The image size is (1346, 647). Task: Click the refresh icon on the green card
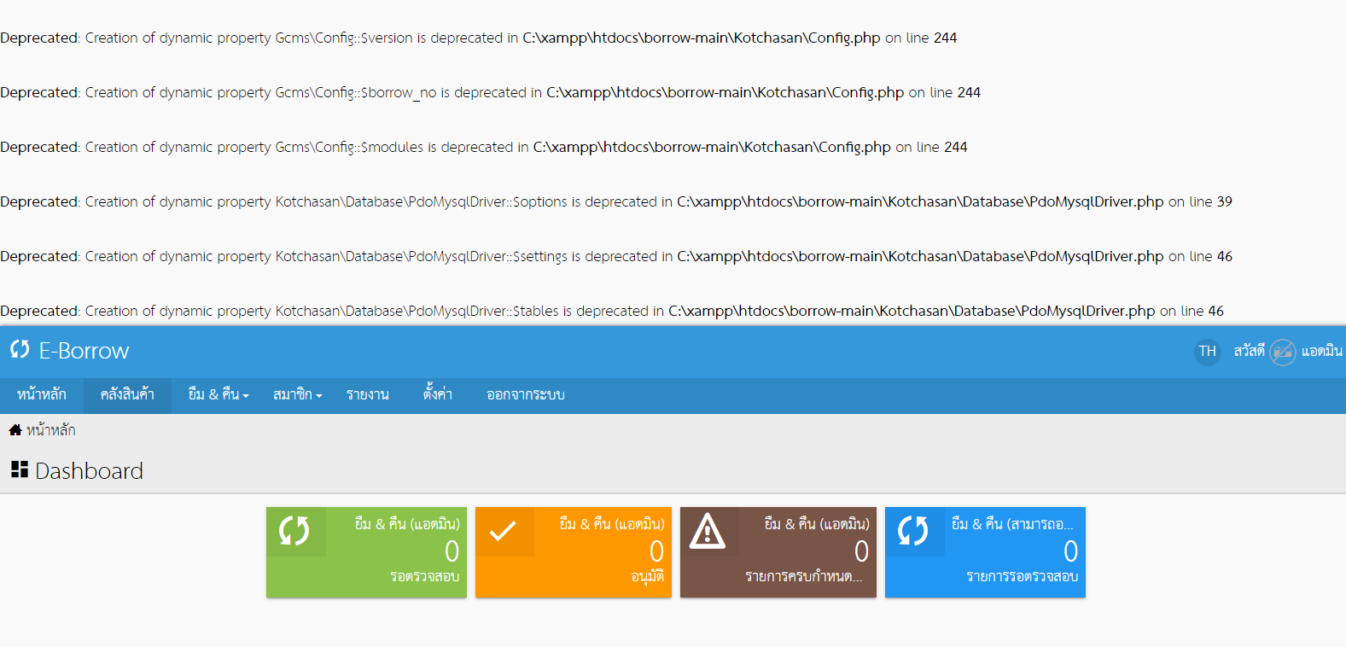[294, 531]
